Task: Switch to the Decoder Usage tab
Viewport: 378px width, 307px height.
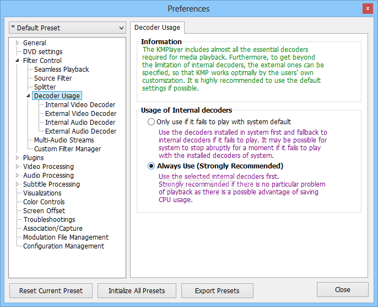Action: [x=157, y=28]
